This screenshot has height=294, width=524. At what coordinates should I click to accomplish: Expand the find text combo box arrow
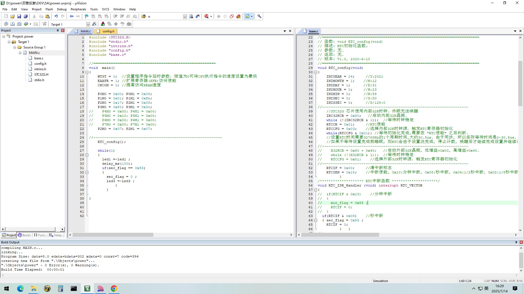[185, 17]
